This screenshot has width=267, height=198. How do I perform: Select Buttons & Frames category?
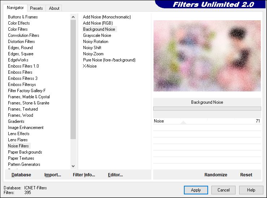coord(23,17)
